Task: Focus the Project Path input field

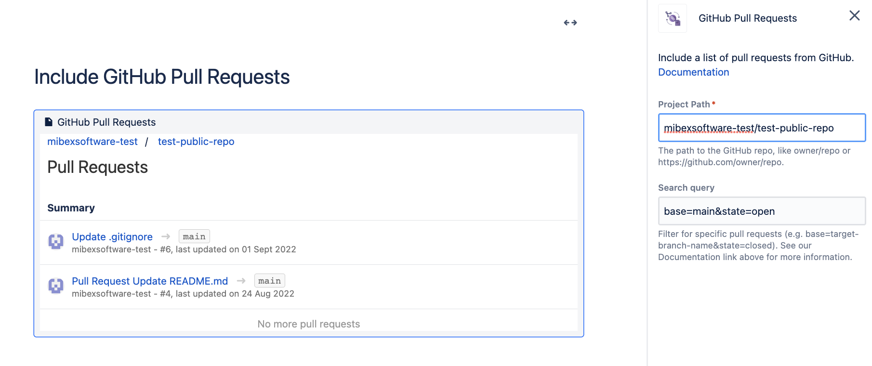Action: tap(761, 128)
